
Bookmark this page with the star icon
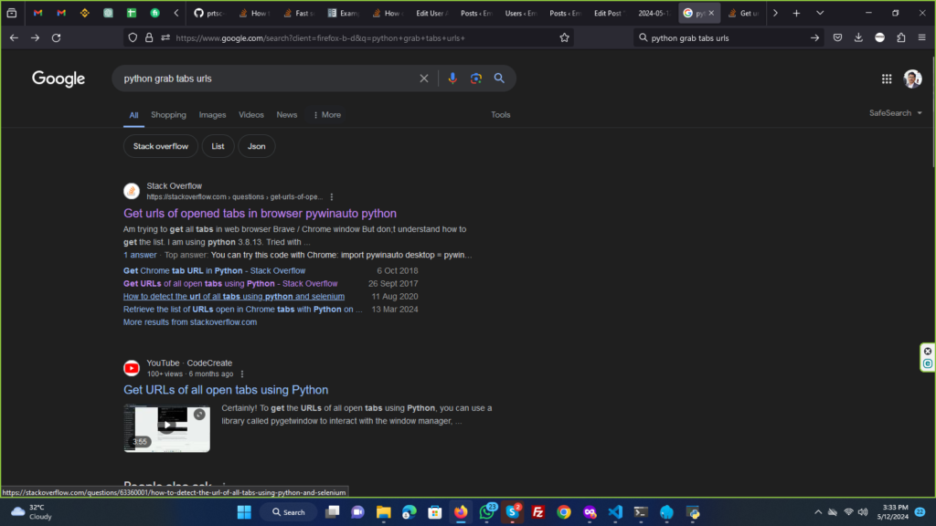point(564,37)
